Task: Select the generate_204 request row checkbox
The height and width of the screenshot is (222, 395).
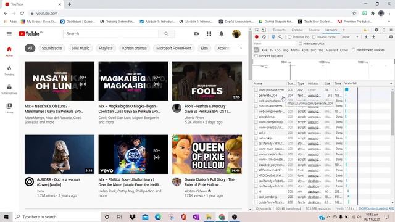Action: (x=256, y=95)
